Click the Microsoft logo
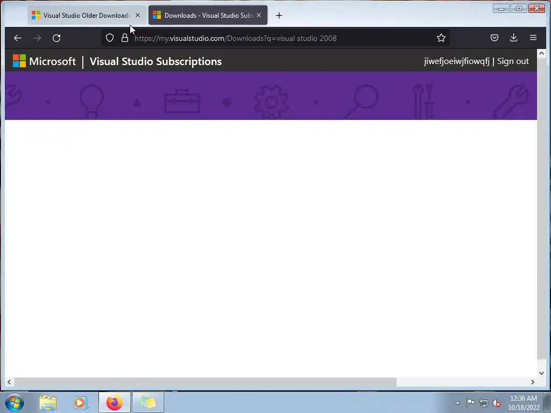This screenshot has height=413, width=551. click(44, 61)
